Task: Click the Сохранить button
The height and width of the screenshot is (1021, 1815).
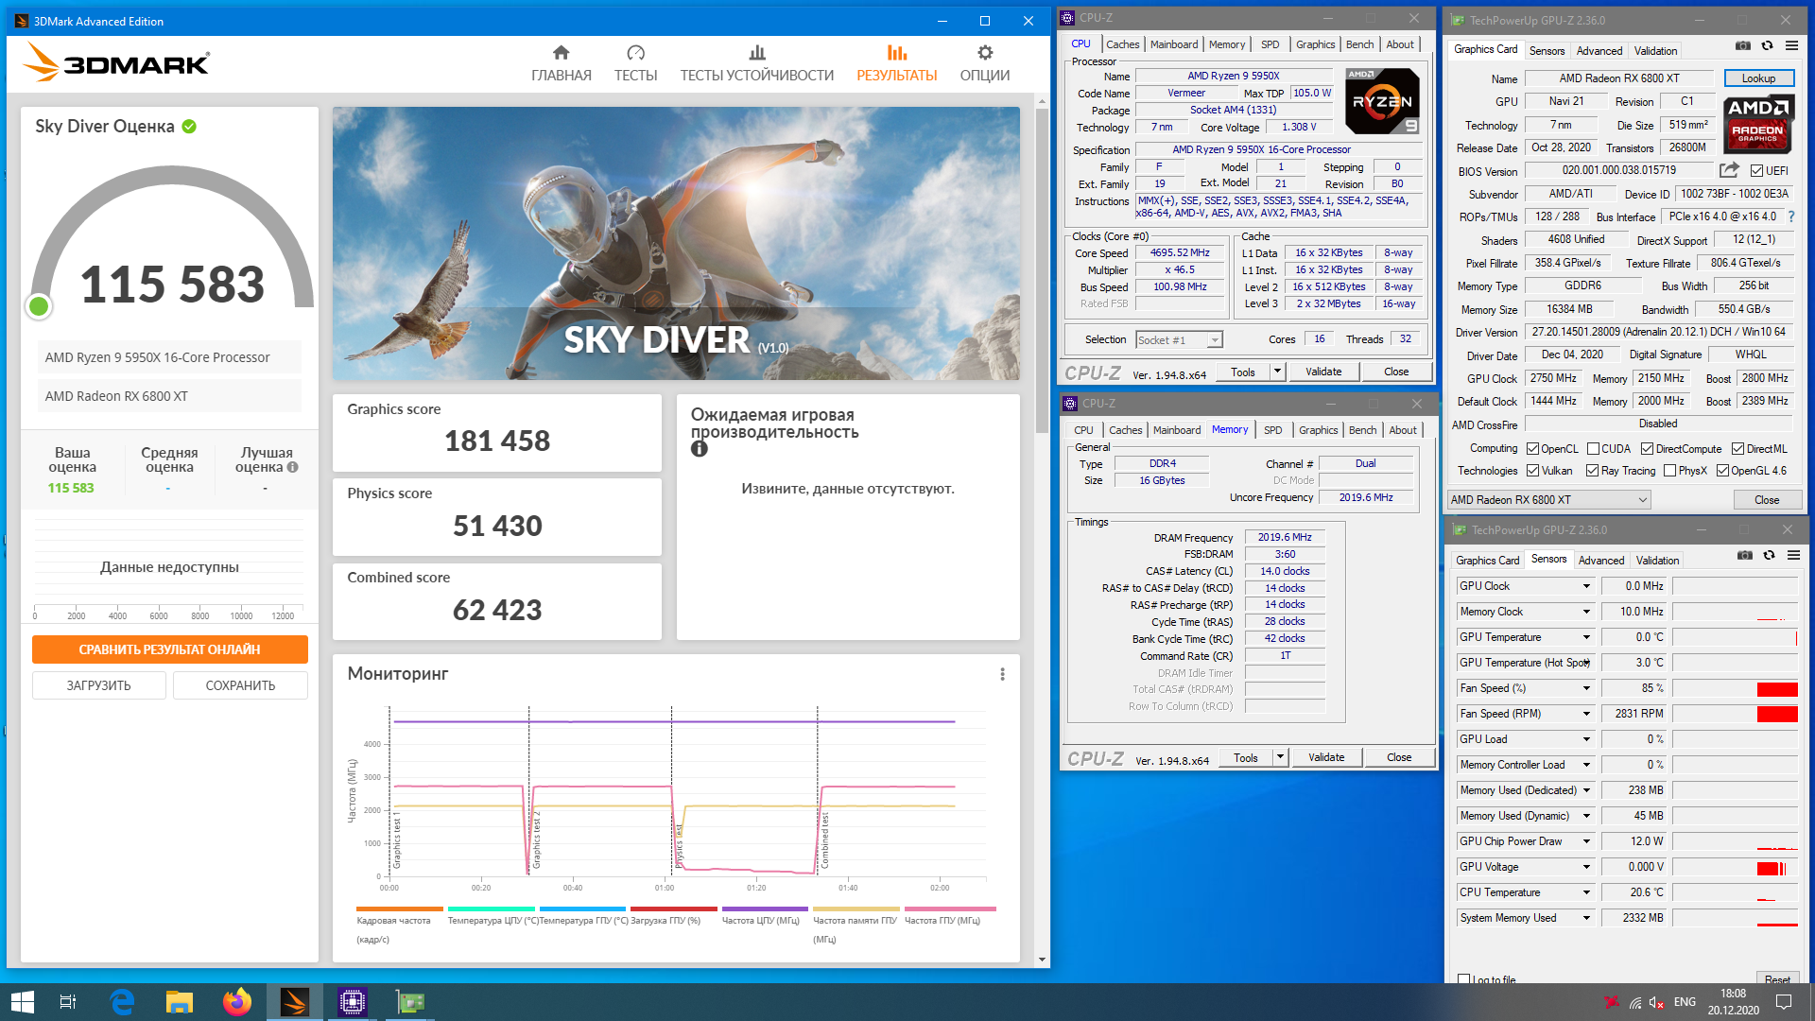Action: pos(240,685)
